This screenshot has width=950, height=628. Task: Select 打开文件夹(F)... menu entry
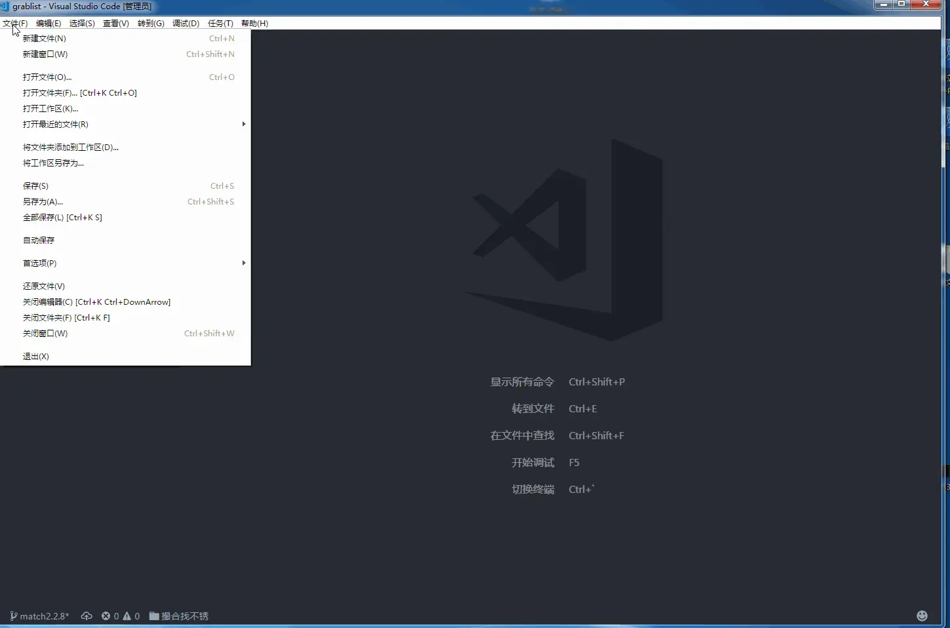click(x=125, y=93)
